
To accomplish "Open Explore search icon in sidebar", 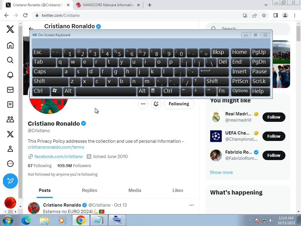I will point(10,60).
